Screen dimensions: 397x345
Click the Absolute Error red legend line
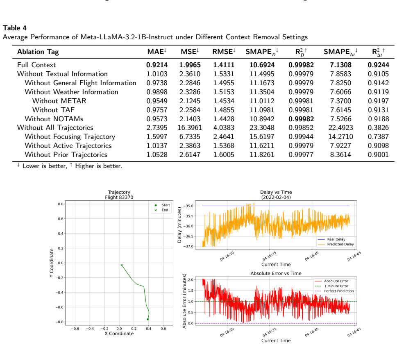pyautogui.click(x=318, y=281)
